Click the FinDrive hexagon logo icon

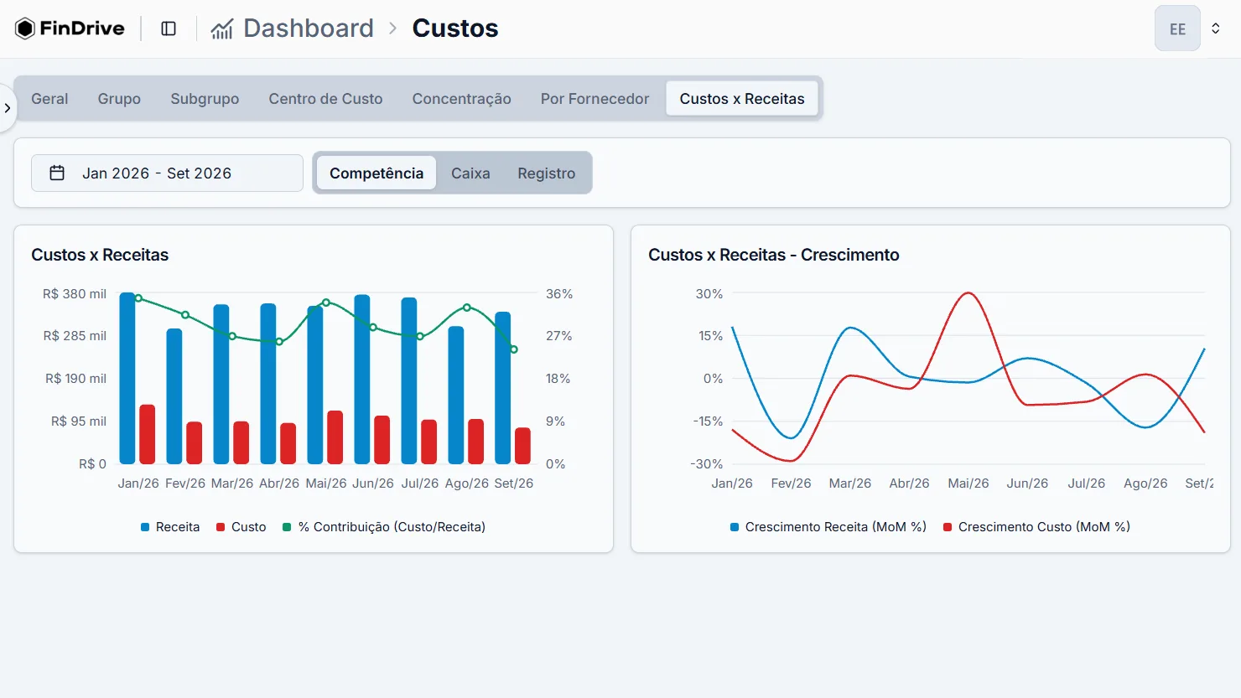click(25, 28)
